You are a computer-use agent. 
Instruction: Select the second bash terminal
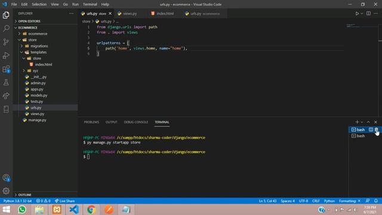tap(361, 136)
